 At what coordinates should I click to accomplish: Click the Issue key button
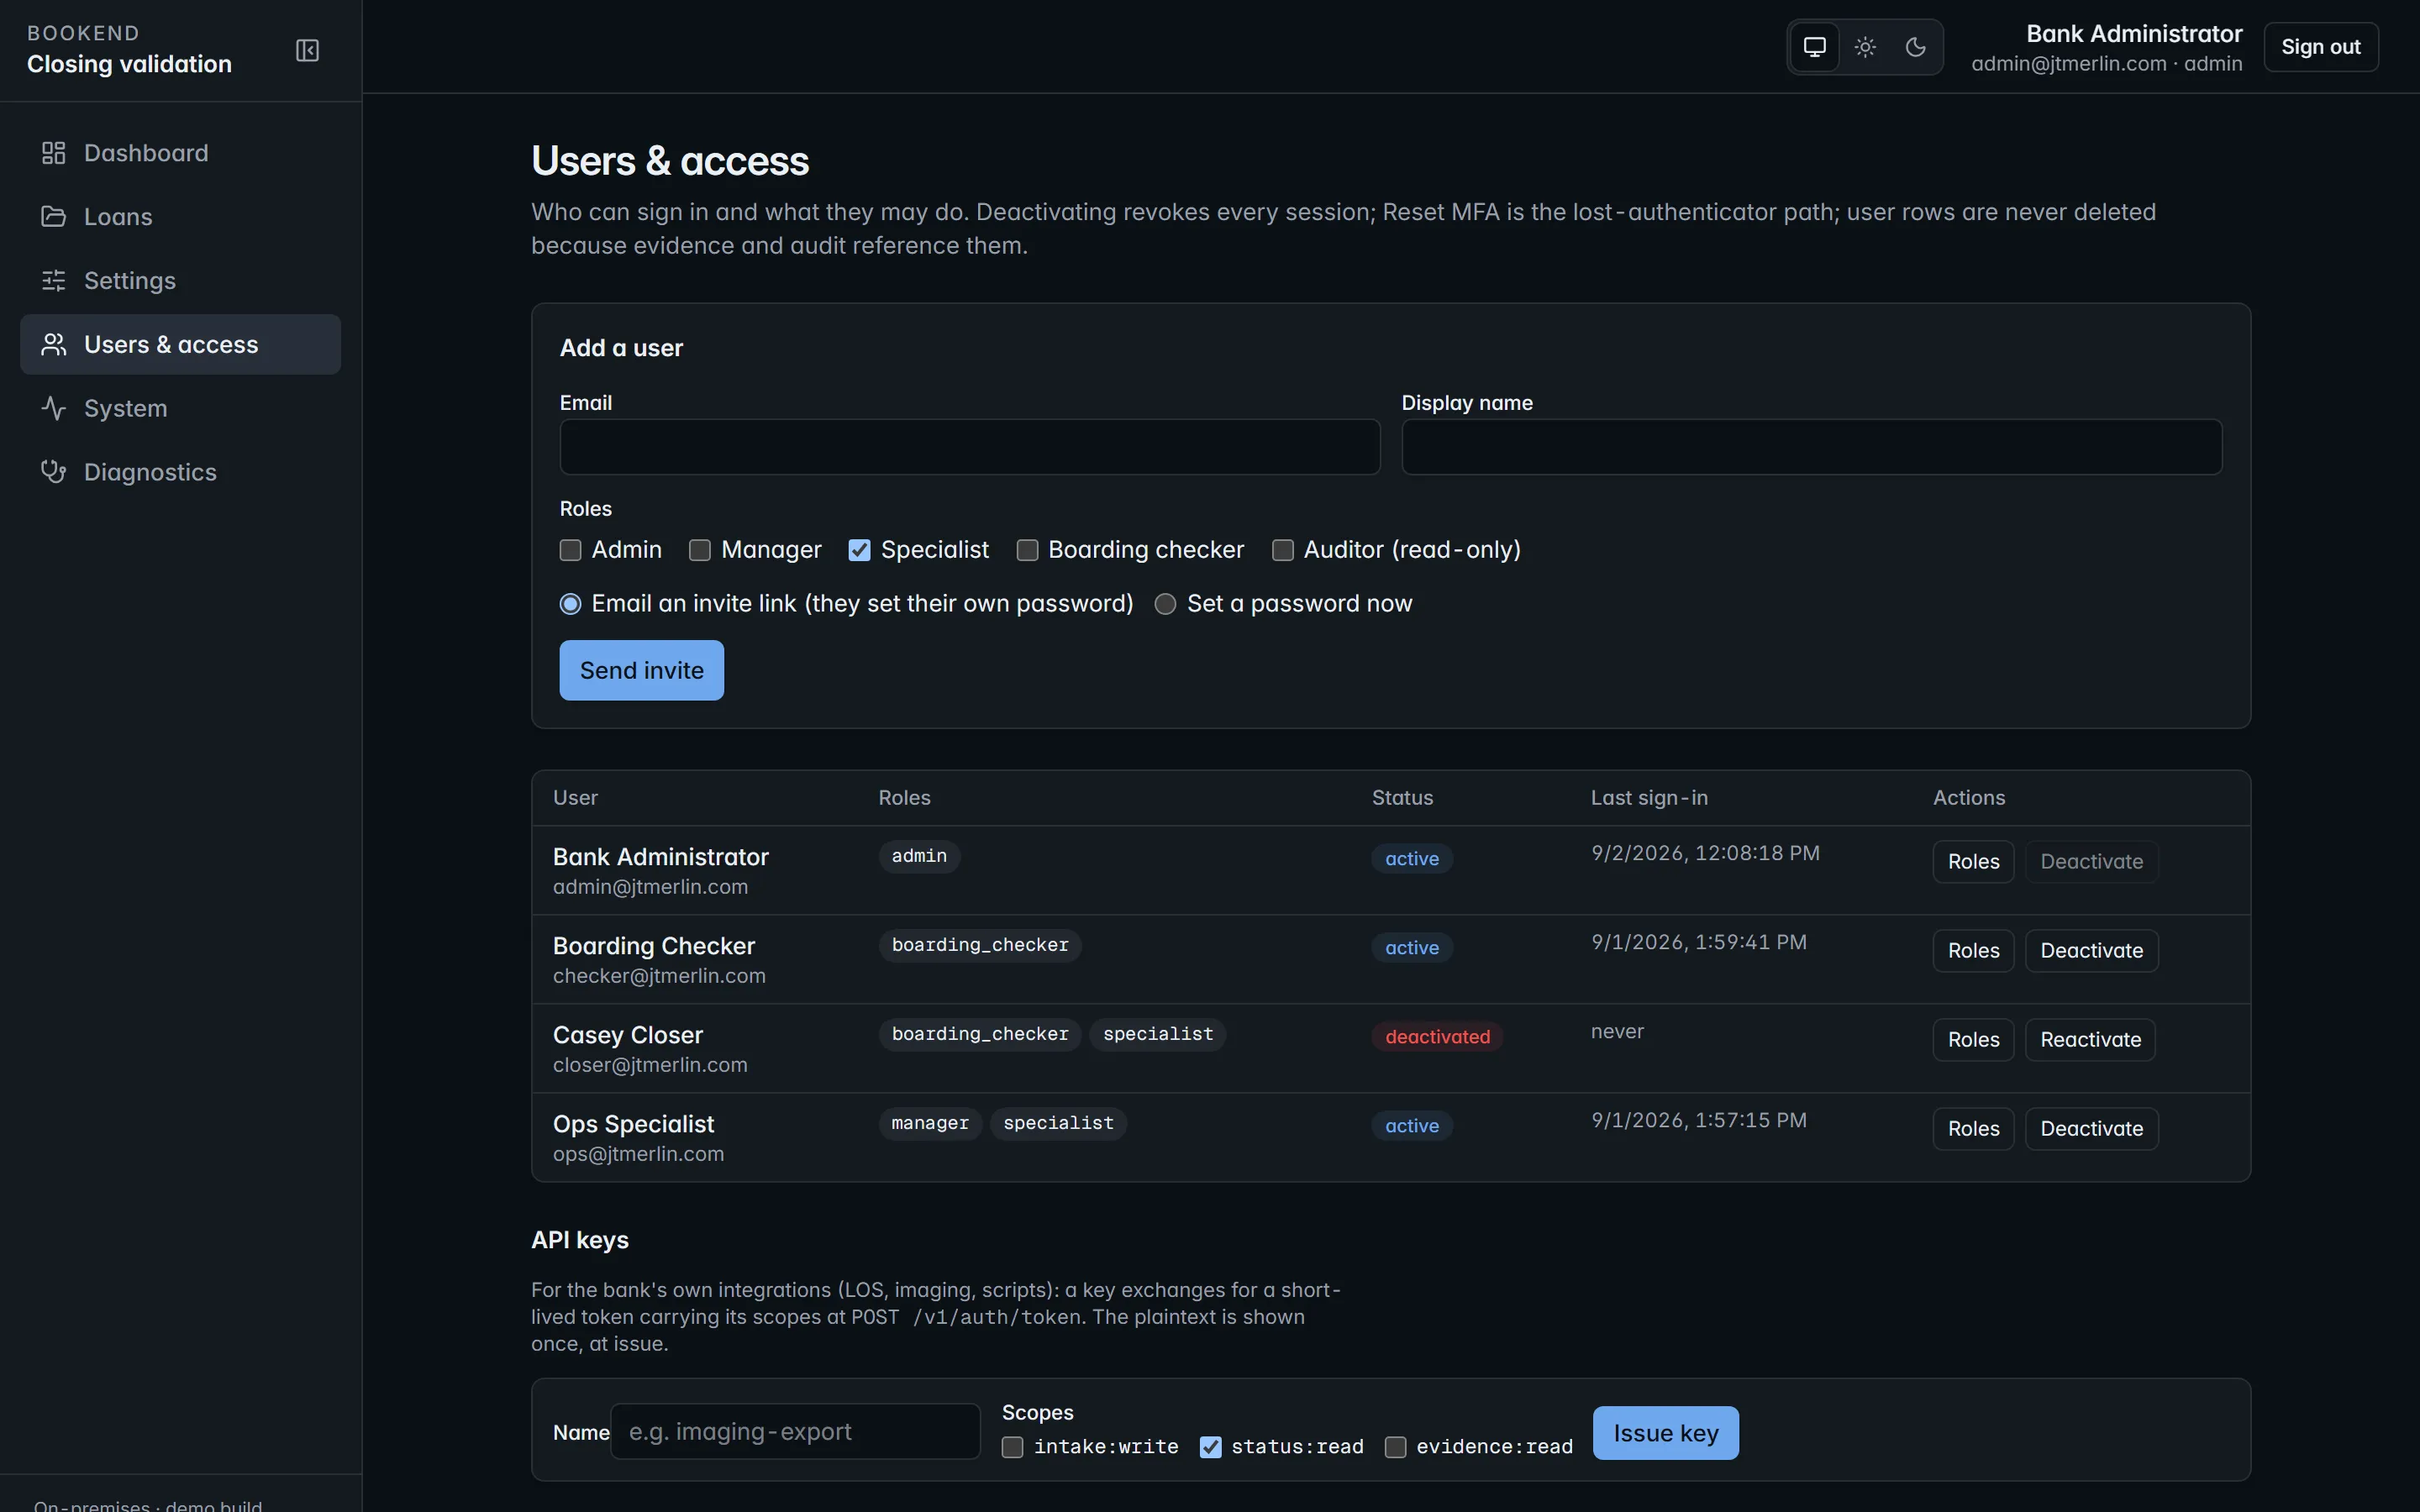[x=1665, y=1433]
